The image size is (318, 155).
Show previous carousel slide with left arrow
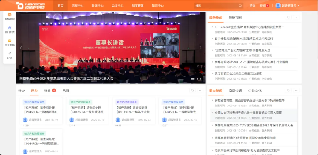coord(21,48)
